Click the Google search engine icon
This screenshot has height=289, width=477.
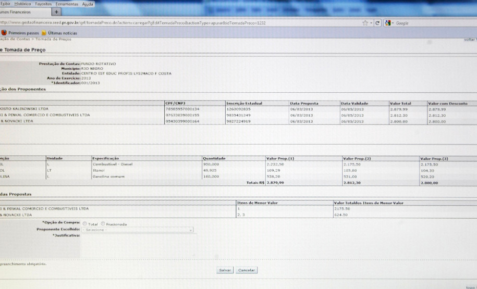388,23
